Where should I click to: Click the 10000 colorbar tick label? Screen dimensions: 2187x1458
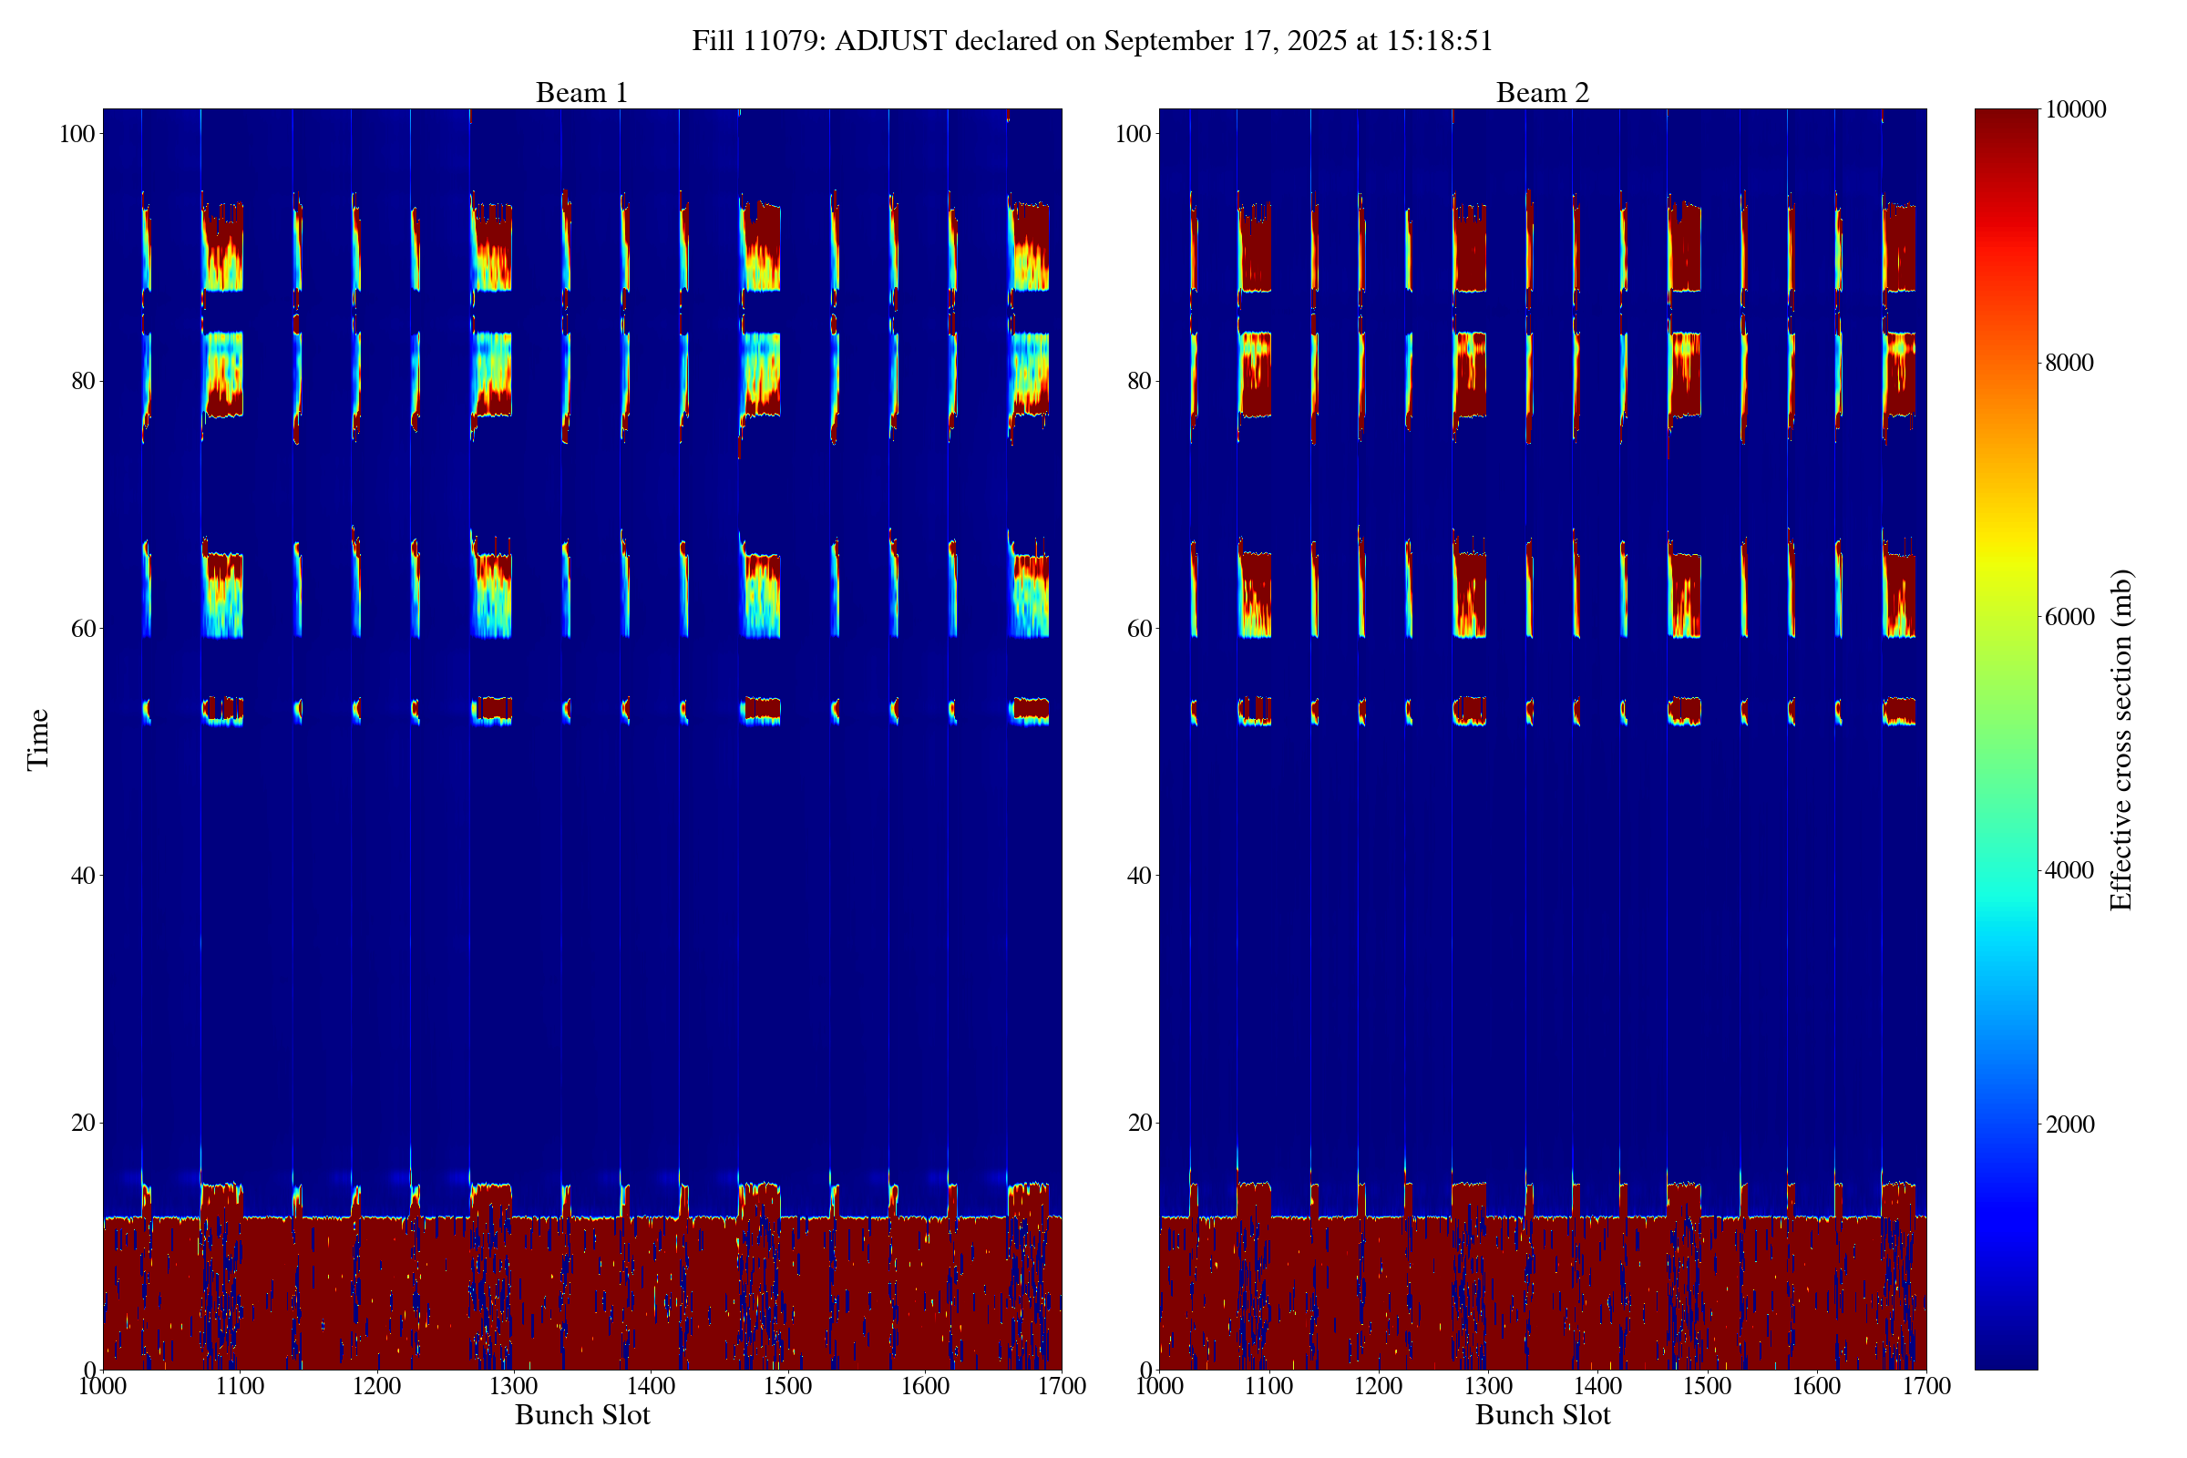coord(2076,109)
